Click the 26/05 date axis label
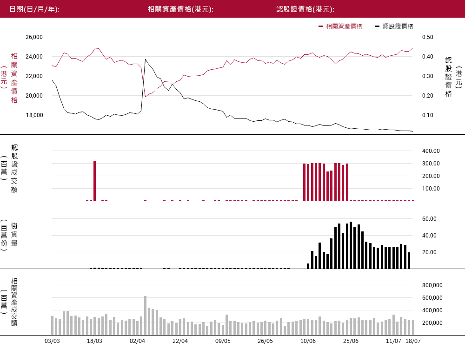The height and width of the screenshot is (349, 465). pos(265,341)
